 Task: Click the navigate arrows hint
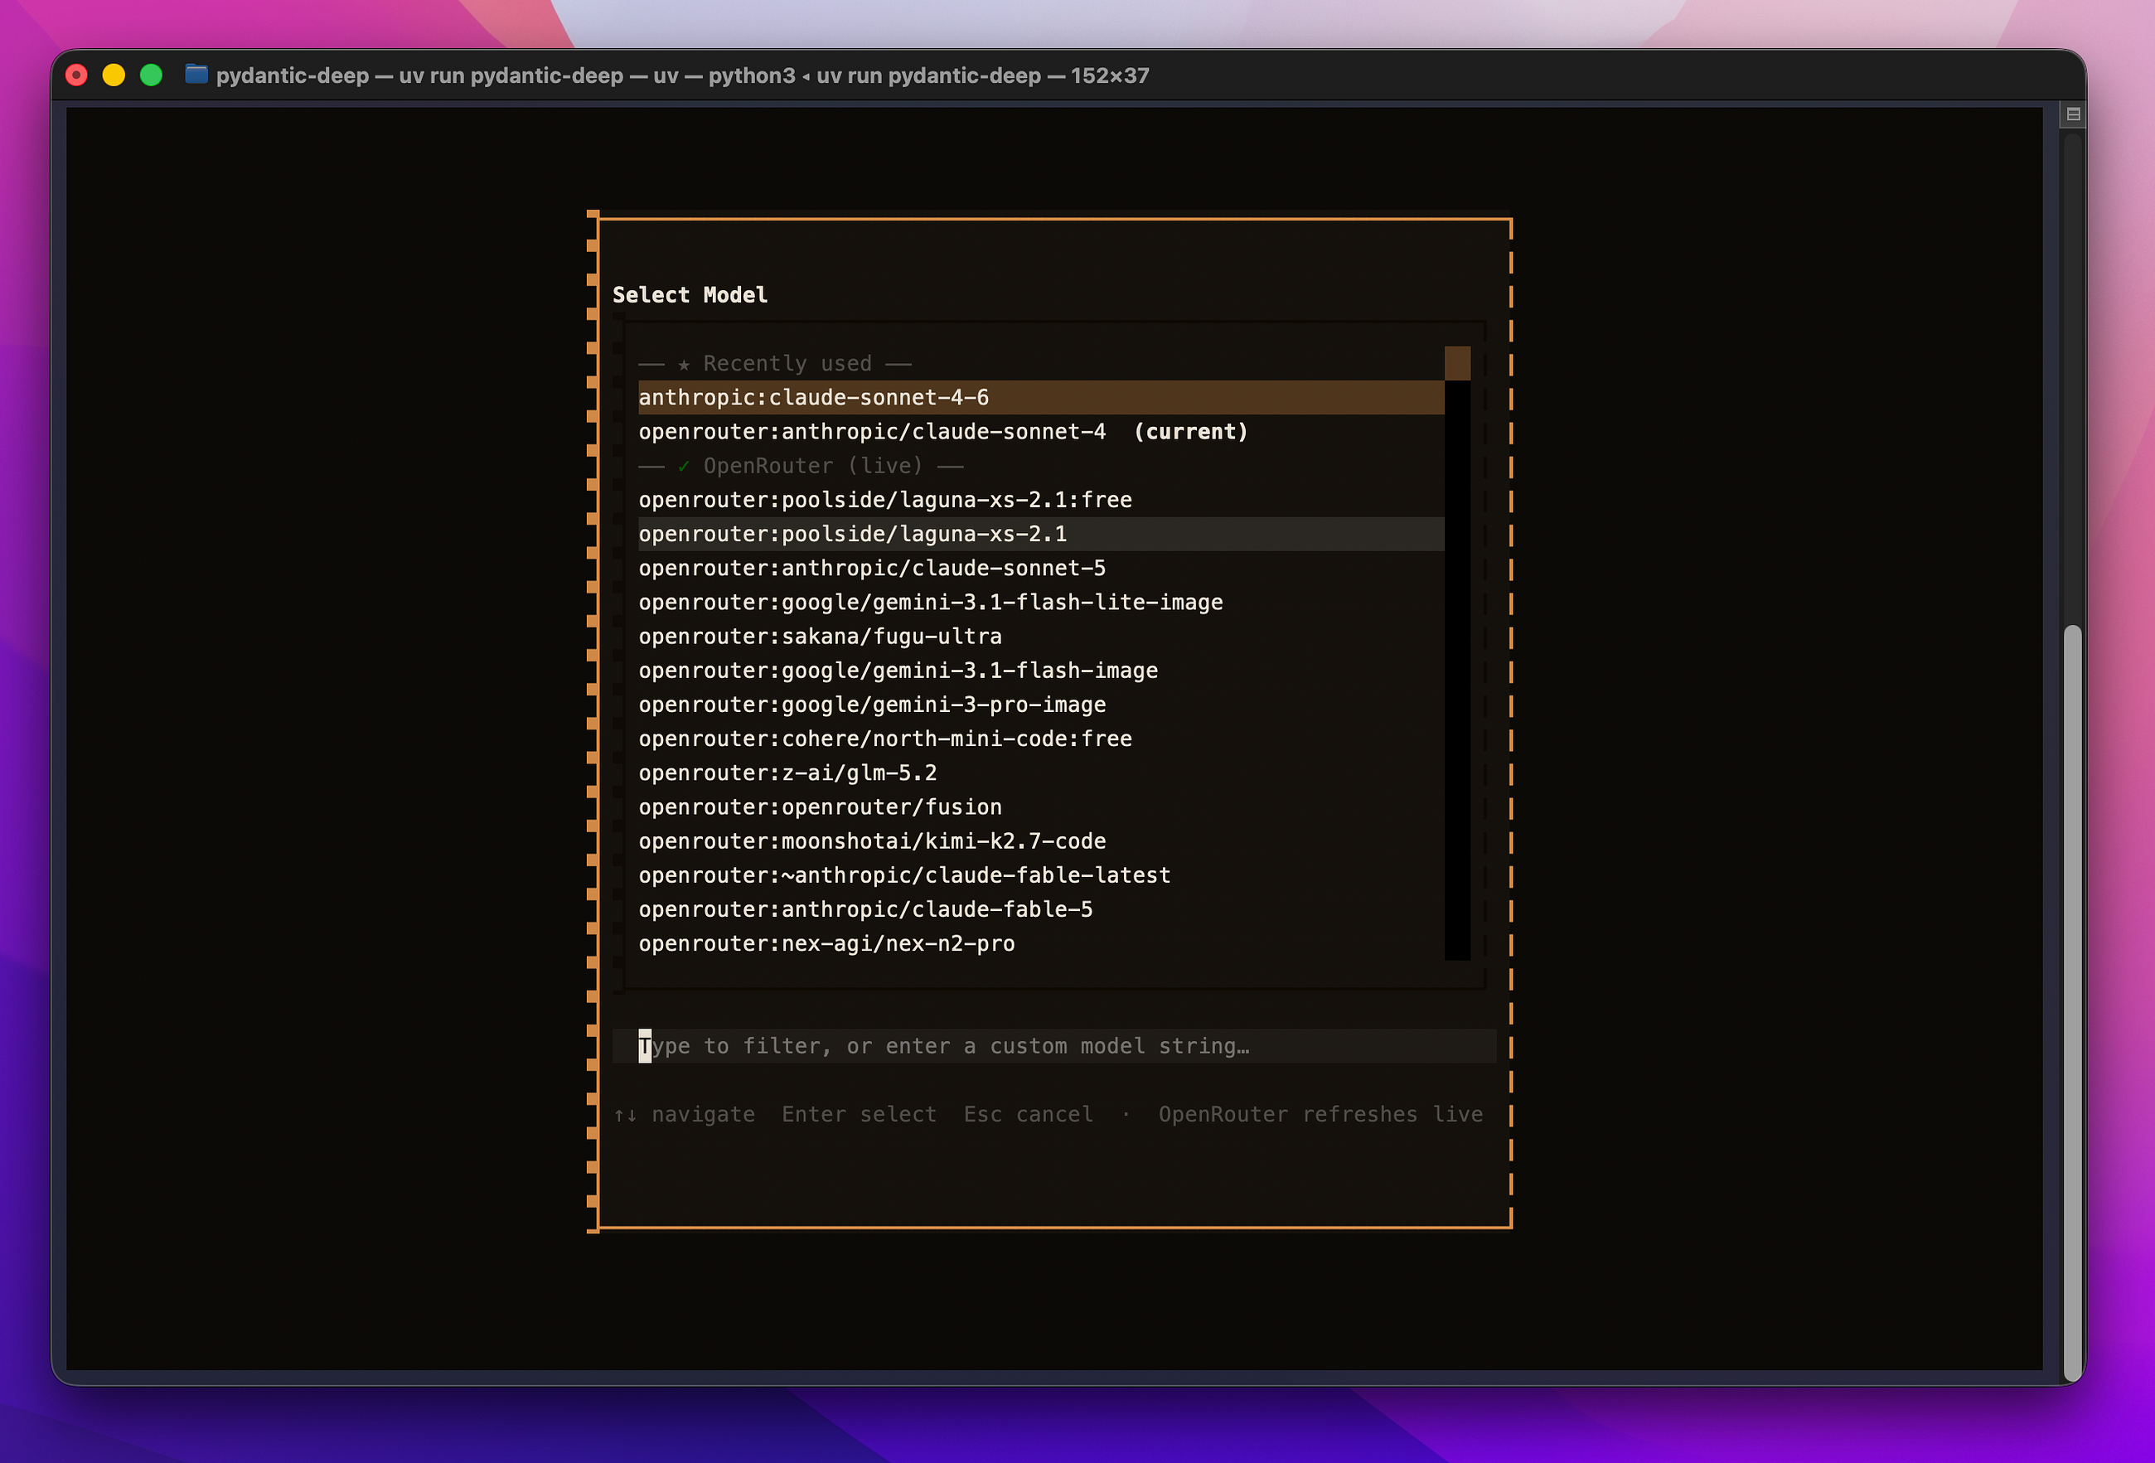click(685, 1113)
